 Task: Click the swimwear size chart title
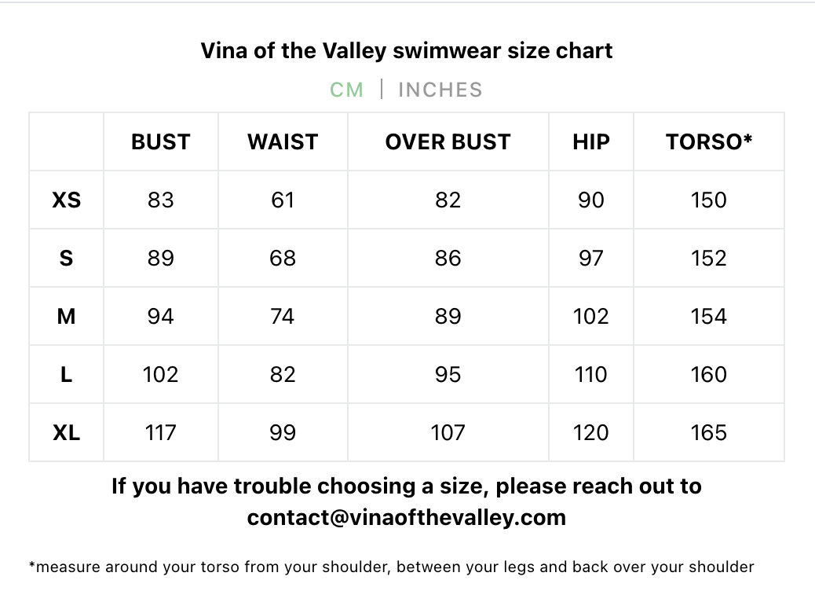(407, 51)
